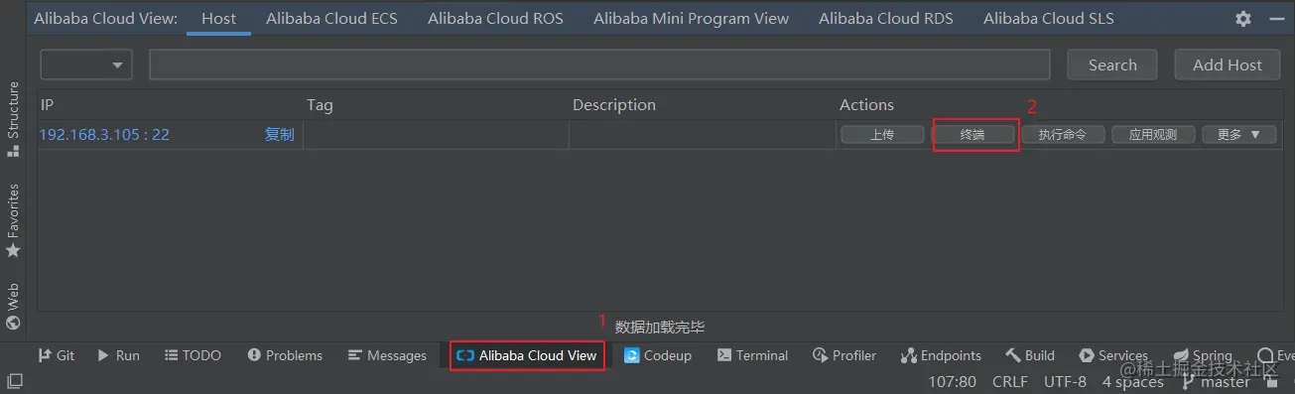Switch to the Alibaba Cloud RDS tab

(886, 19)
